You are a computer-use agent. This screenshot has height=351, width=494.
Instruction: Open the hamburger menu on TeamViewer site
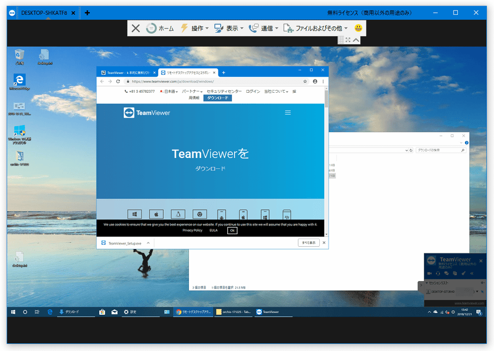[288, 112]
